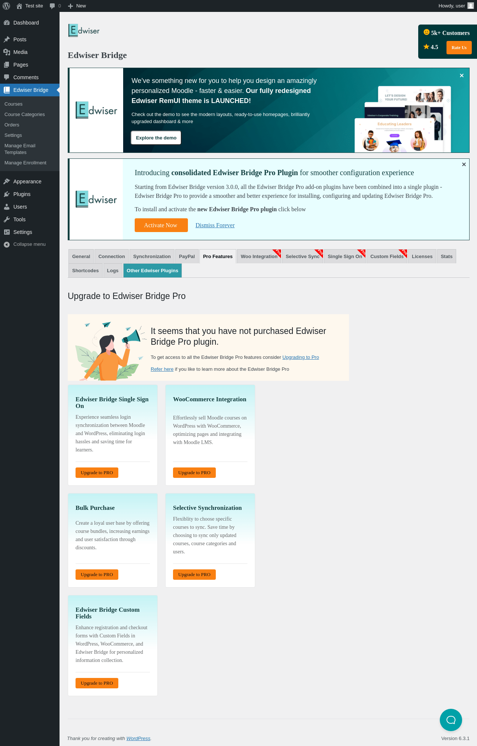
Task: Upgrade to PRO for WooCommerce Integration
Action: (x=194, y=473)
